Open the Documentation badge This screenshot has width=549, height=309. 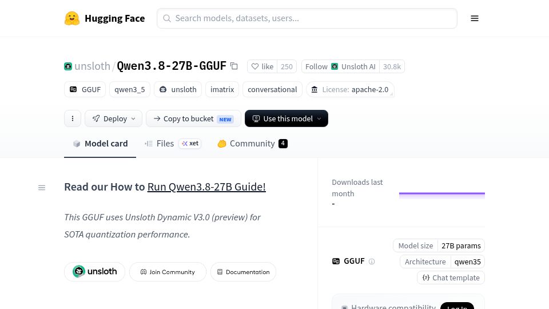(x=244, y=271)
